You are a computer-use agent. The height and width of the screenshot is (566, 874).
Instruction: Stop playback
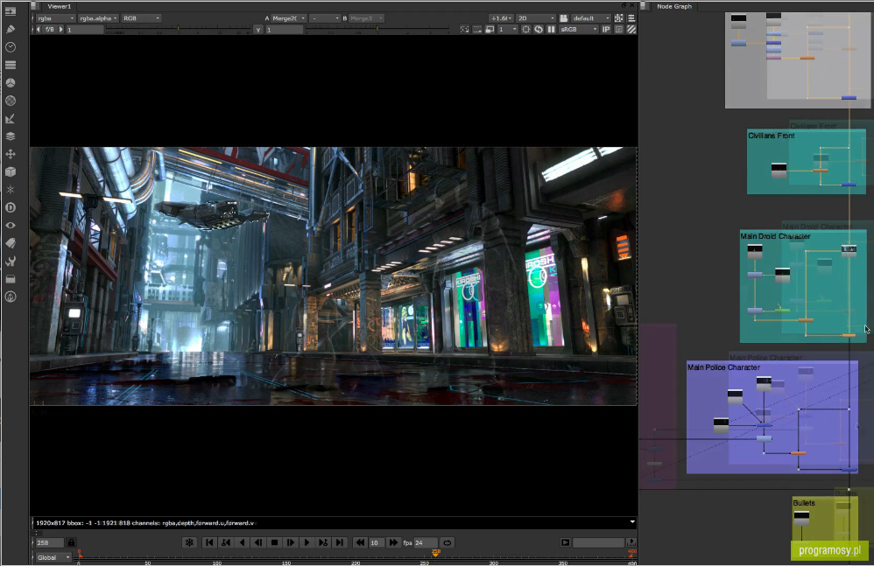tap(274, 542)
